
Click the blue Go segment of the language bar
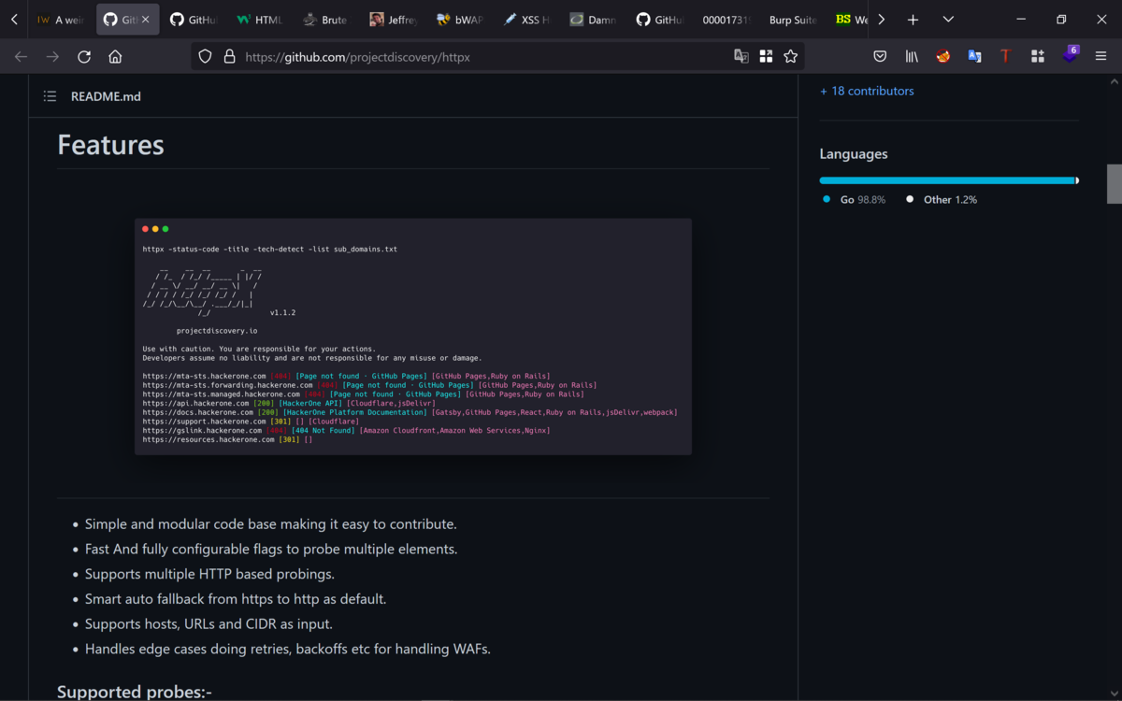(947, 180)
